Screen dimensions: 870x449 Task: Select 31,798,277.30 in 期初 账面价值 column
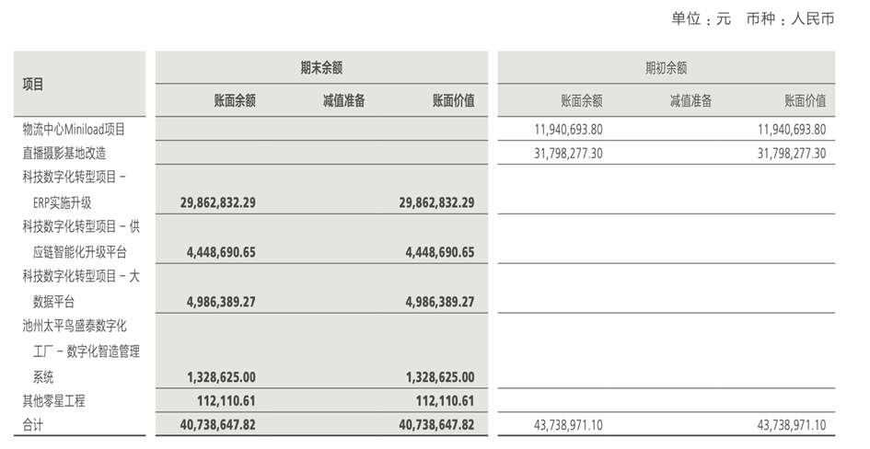point(792,153)
